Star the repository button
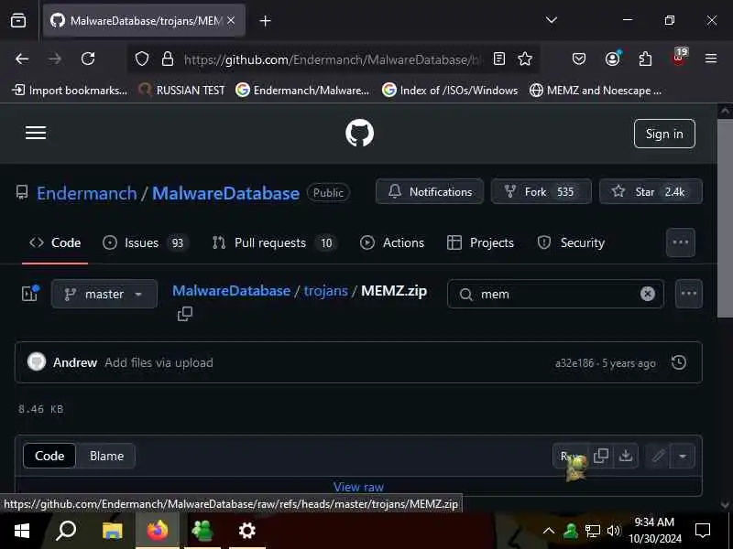 [x=651, y=191]
